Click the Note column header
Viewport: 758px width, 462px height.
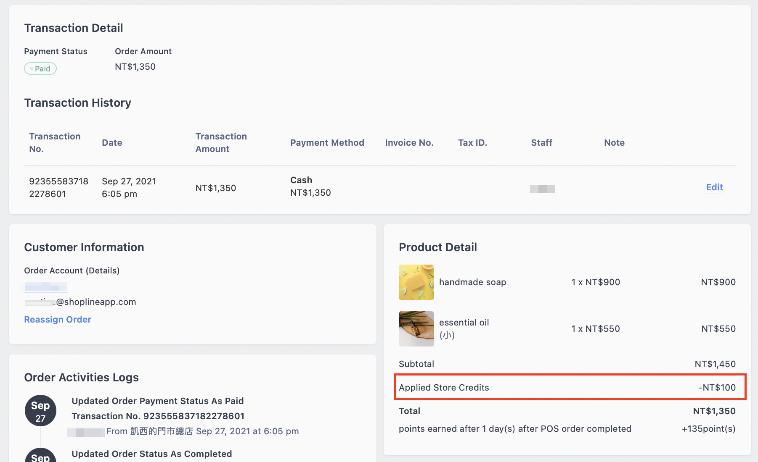click(x=614, y=143)
